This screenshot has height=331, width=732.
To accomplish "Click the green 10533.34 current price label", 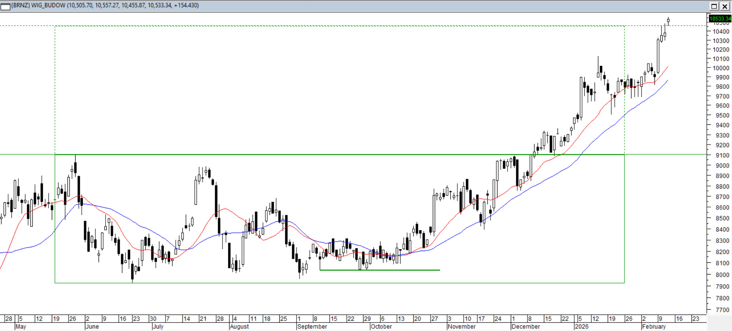I will (x=720, y=18).
